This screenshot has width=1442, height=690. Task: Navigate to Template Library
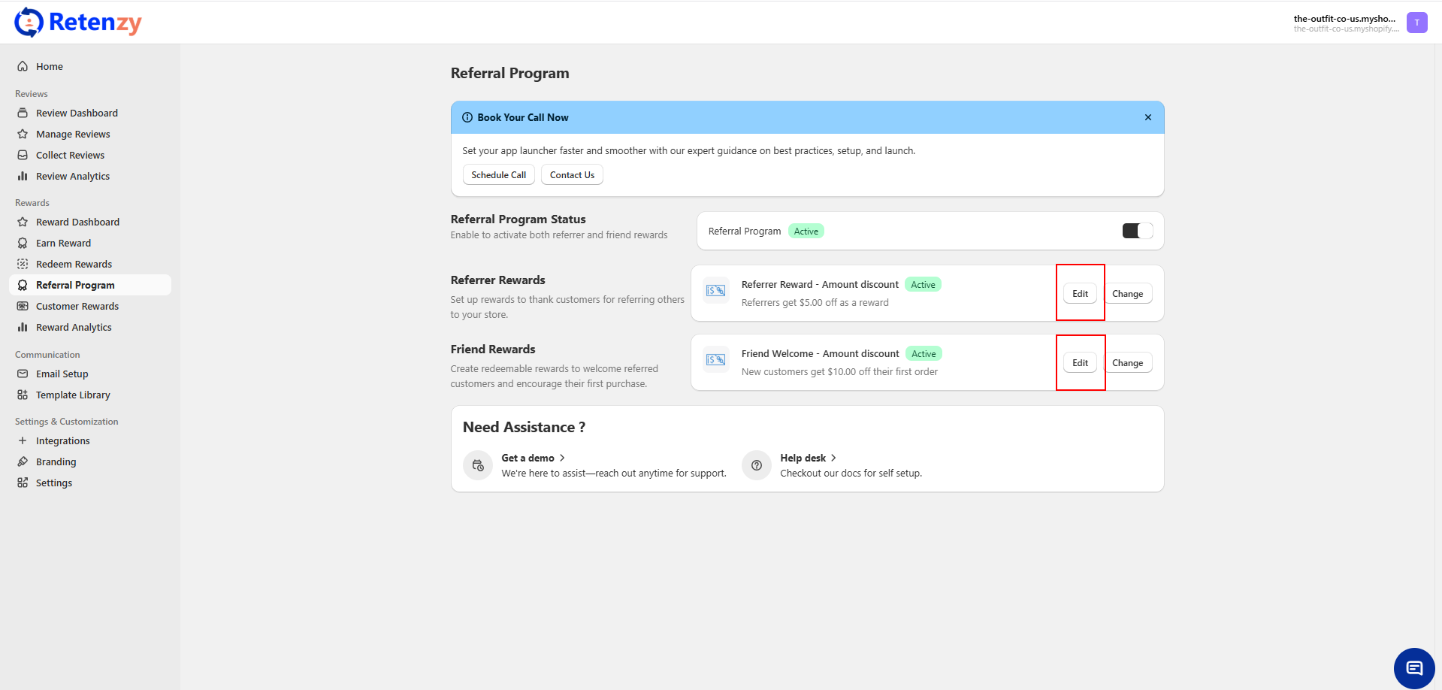point(73,395)
